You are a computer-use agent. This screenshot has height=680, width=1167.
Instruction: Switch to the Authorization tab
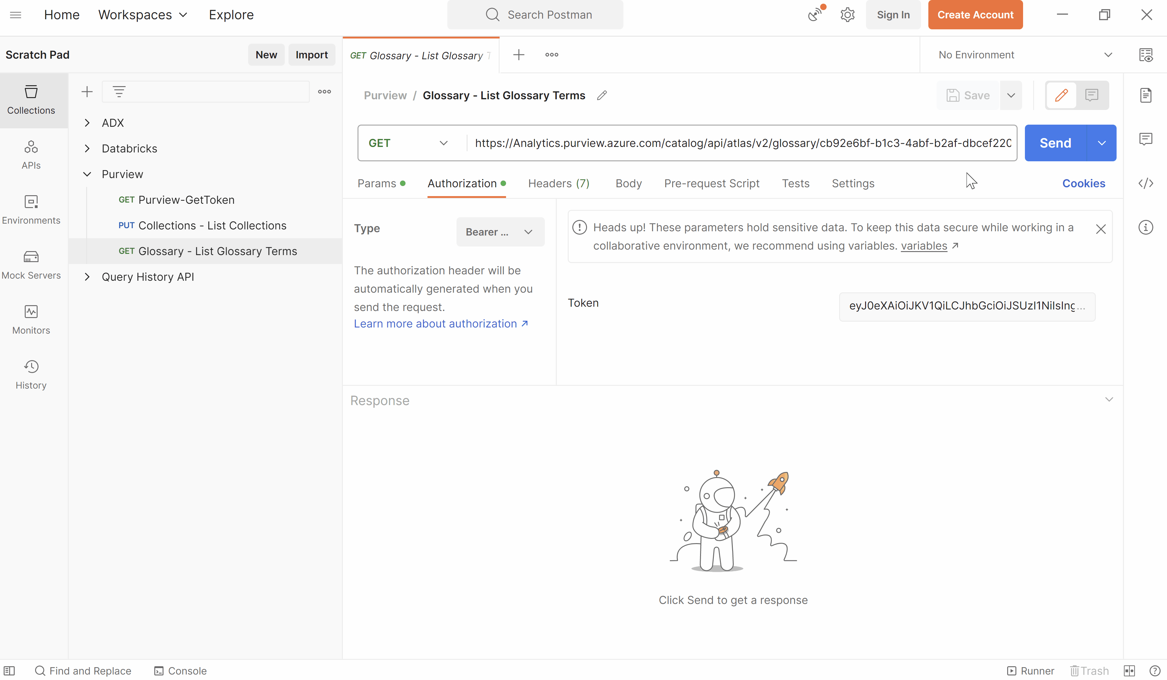tap(466, 183)
